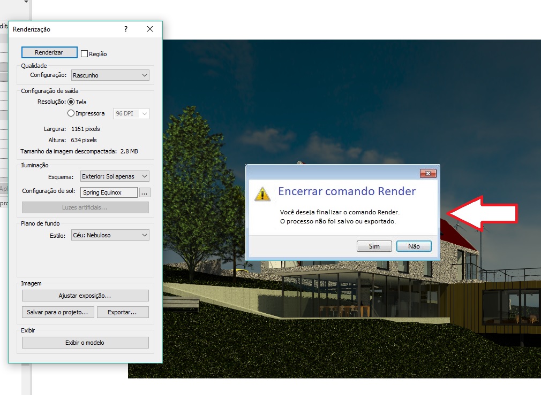
Task: Open the Configuração quality dropdown
Action: tap(110, 75)
